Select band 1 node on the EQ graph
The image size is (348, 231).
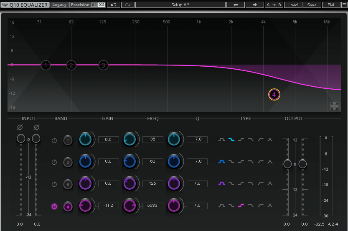tap(46, 65)
